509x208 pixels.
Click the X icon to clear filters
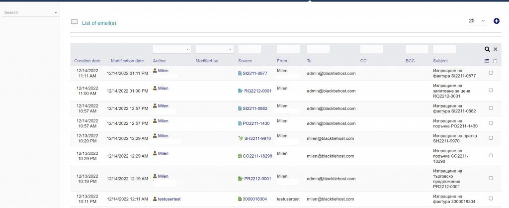(495, 49)
